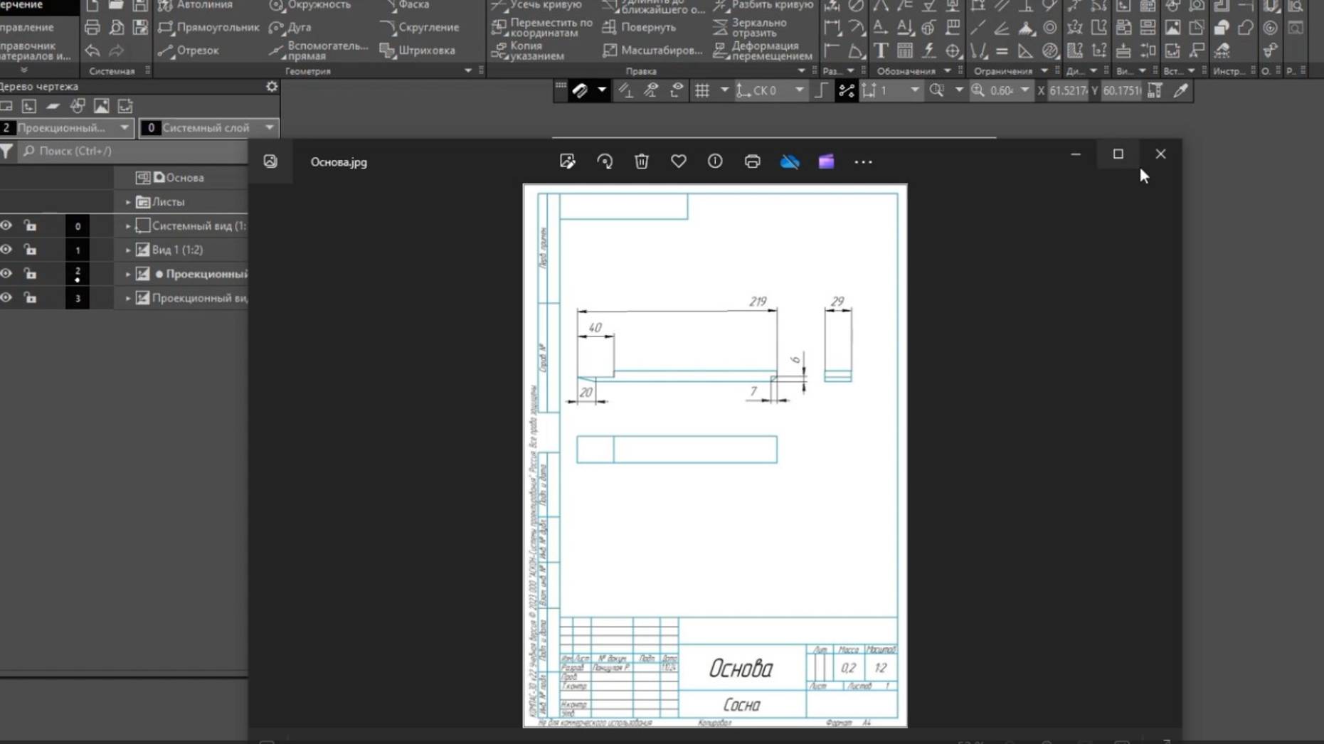Print the image from photo viewer
Viewport: 1324px width, 744px height.
pyautogui.click(x=752, y=161)
